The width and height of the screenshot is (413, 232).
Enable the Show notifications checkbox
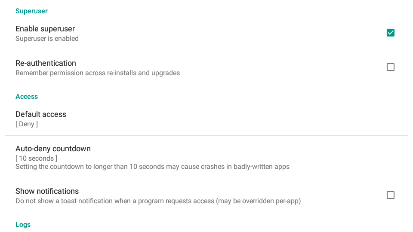(x=390, y=195)
